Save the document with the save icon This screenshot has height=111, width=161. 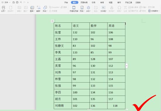pos(13,2)
